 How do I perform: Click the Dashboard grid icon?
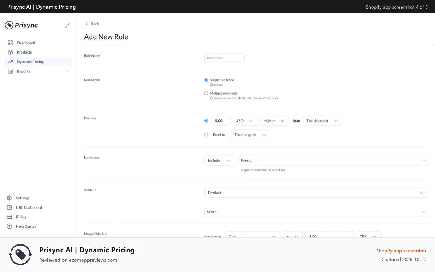pyautogui.click(x=10, y=43)
